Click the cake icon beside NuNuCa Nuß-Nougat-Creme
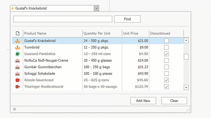This screenshot has height=118, width=211. pos(17,60)
